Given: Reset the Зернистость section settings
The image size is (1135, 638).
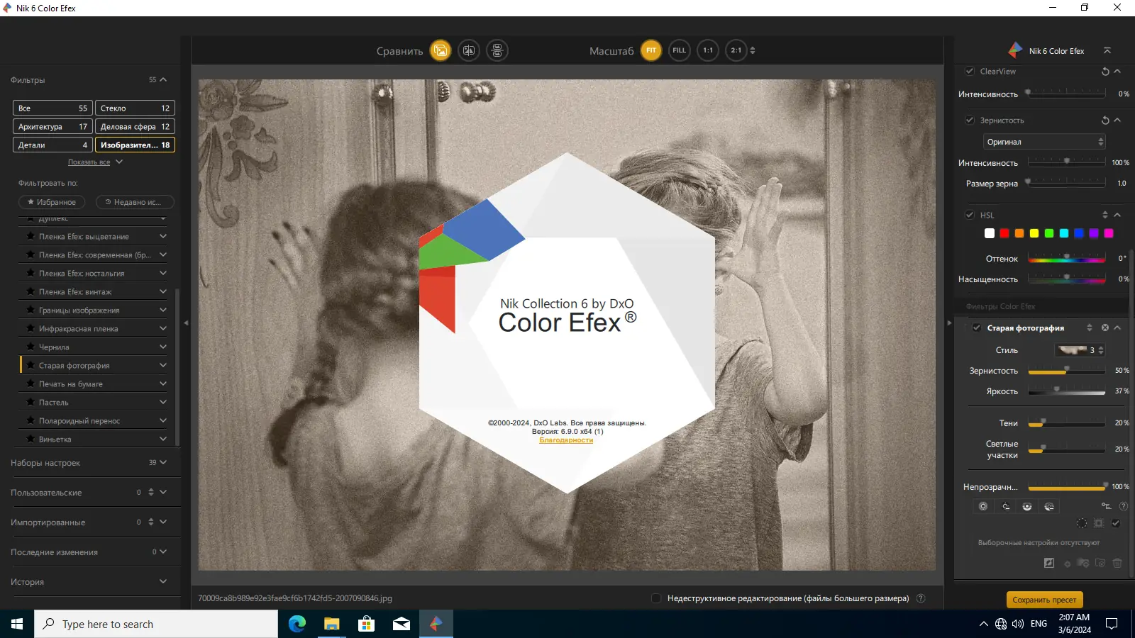Looking at the screenshot, I should click(1105, 121).
